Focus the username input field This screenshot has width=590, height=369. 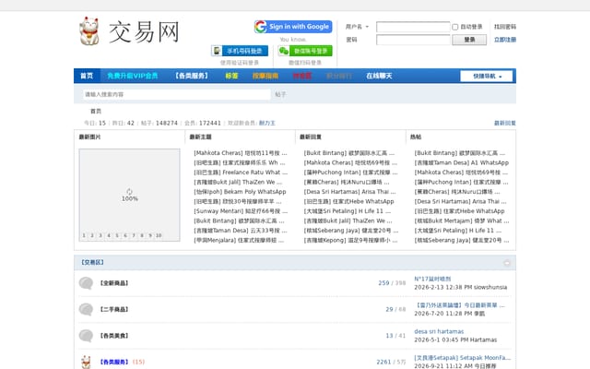[x=413, y=27]
